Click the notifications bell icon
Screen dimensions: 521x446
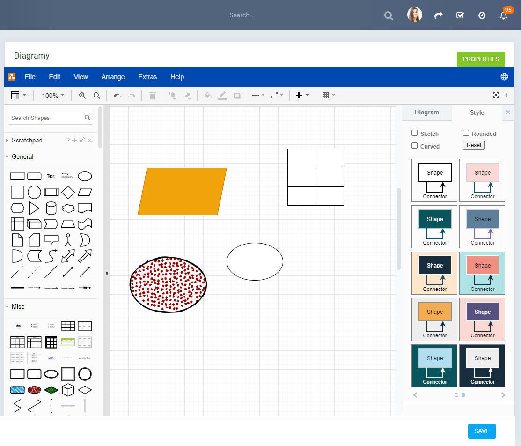click(503, 15)
